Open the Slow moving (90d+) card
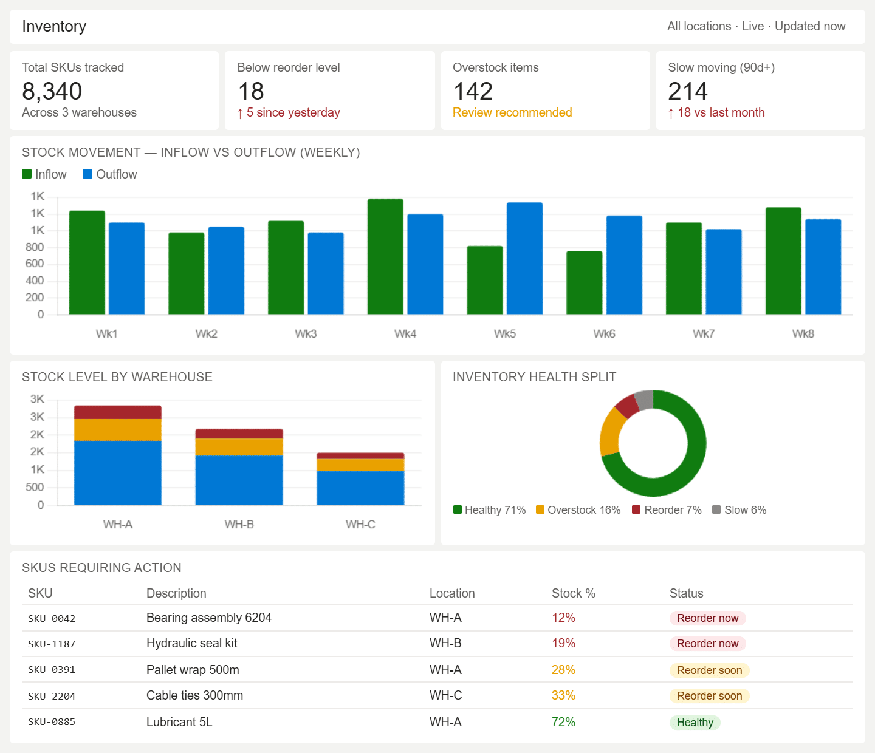 point(761,90)
